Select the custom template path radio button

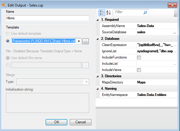pyautogui.click(x=8, y=41)
